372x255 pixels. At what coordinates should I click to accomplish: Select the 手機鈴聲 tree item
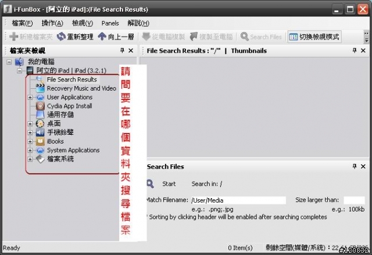[60, 132]
